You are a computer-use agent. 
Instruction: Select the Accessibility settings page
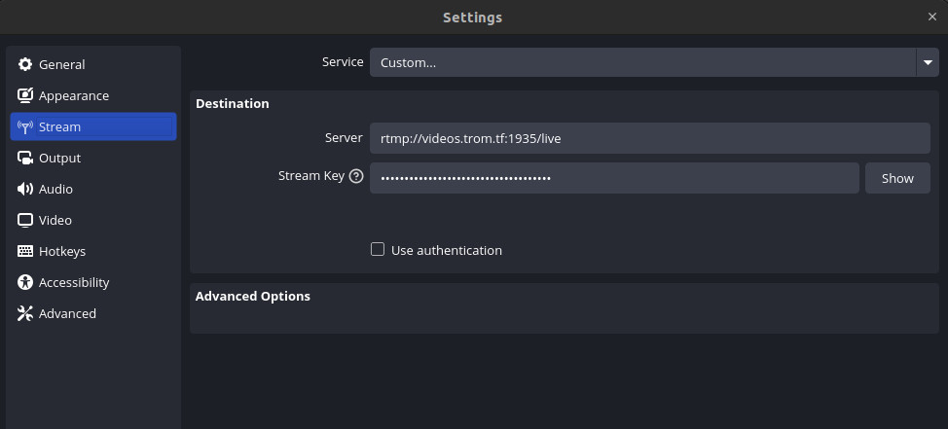click(93, 282)
